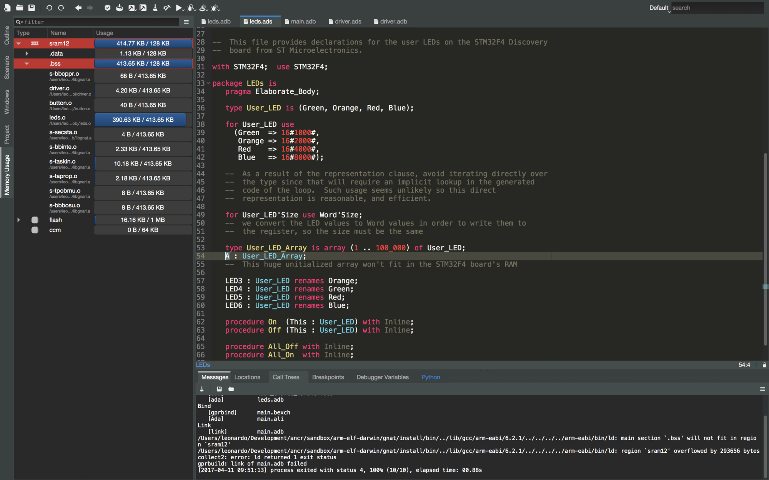Expand the flash memory region
Screen dimensions: 769x480
(x=18, y=220)
